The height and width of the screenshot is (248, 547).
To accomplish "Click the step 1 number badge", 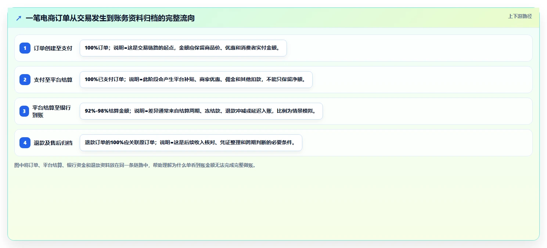I will tap(25, 48).
